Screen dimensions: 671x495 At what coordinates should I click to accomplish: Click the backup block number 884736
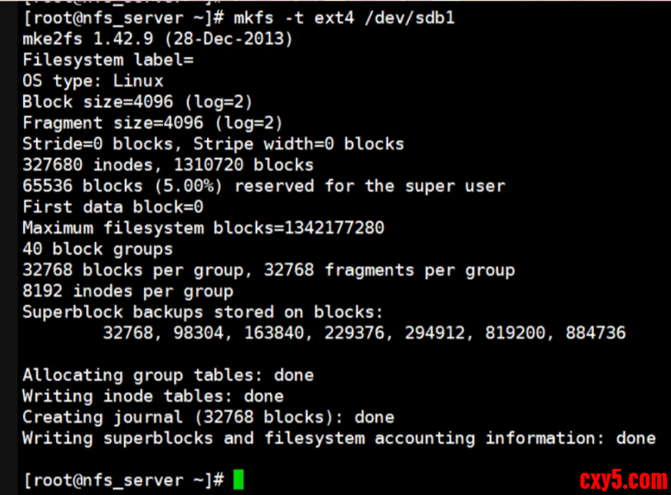[x=595, y=333]
